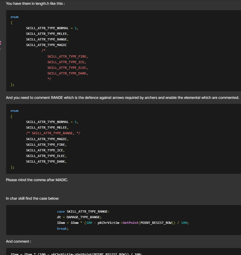The width and height of the screenshot is (241, 255).
Task: Click the white 'SKILL_ATTR_TYPE_ELEC,' line in second block
Action: [x=46, y=156]
